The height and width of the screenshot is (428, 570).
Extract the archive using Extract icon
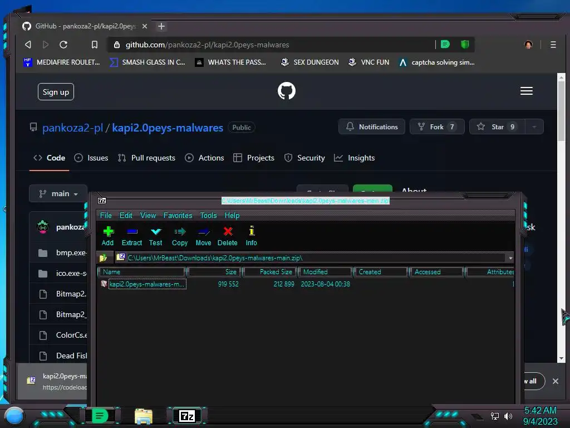coord(131,236)
